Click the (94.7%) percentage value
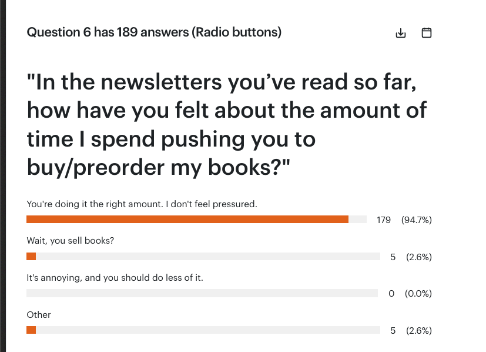The width and height of the screenshot is (486, 352). (x=416, y=220)
